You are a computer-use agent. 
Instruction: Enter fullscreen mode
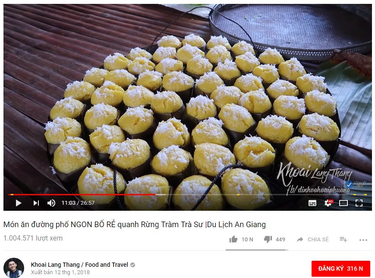click(359, 203)
